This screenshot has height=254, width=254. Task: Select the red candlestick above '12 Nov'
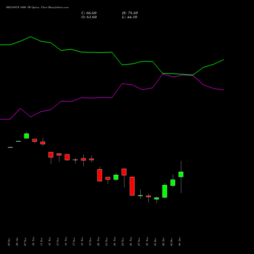click(x=51, y=154)
